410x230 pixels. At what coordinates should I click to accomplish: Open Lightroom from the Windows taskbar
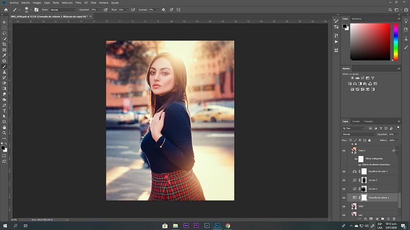[x=207, y=226]
